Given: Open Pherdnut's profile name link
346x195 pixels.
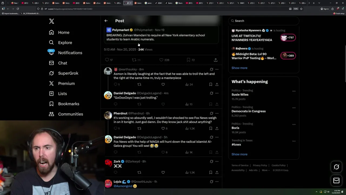Looking at the screenshot, I should 120,113.
